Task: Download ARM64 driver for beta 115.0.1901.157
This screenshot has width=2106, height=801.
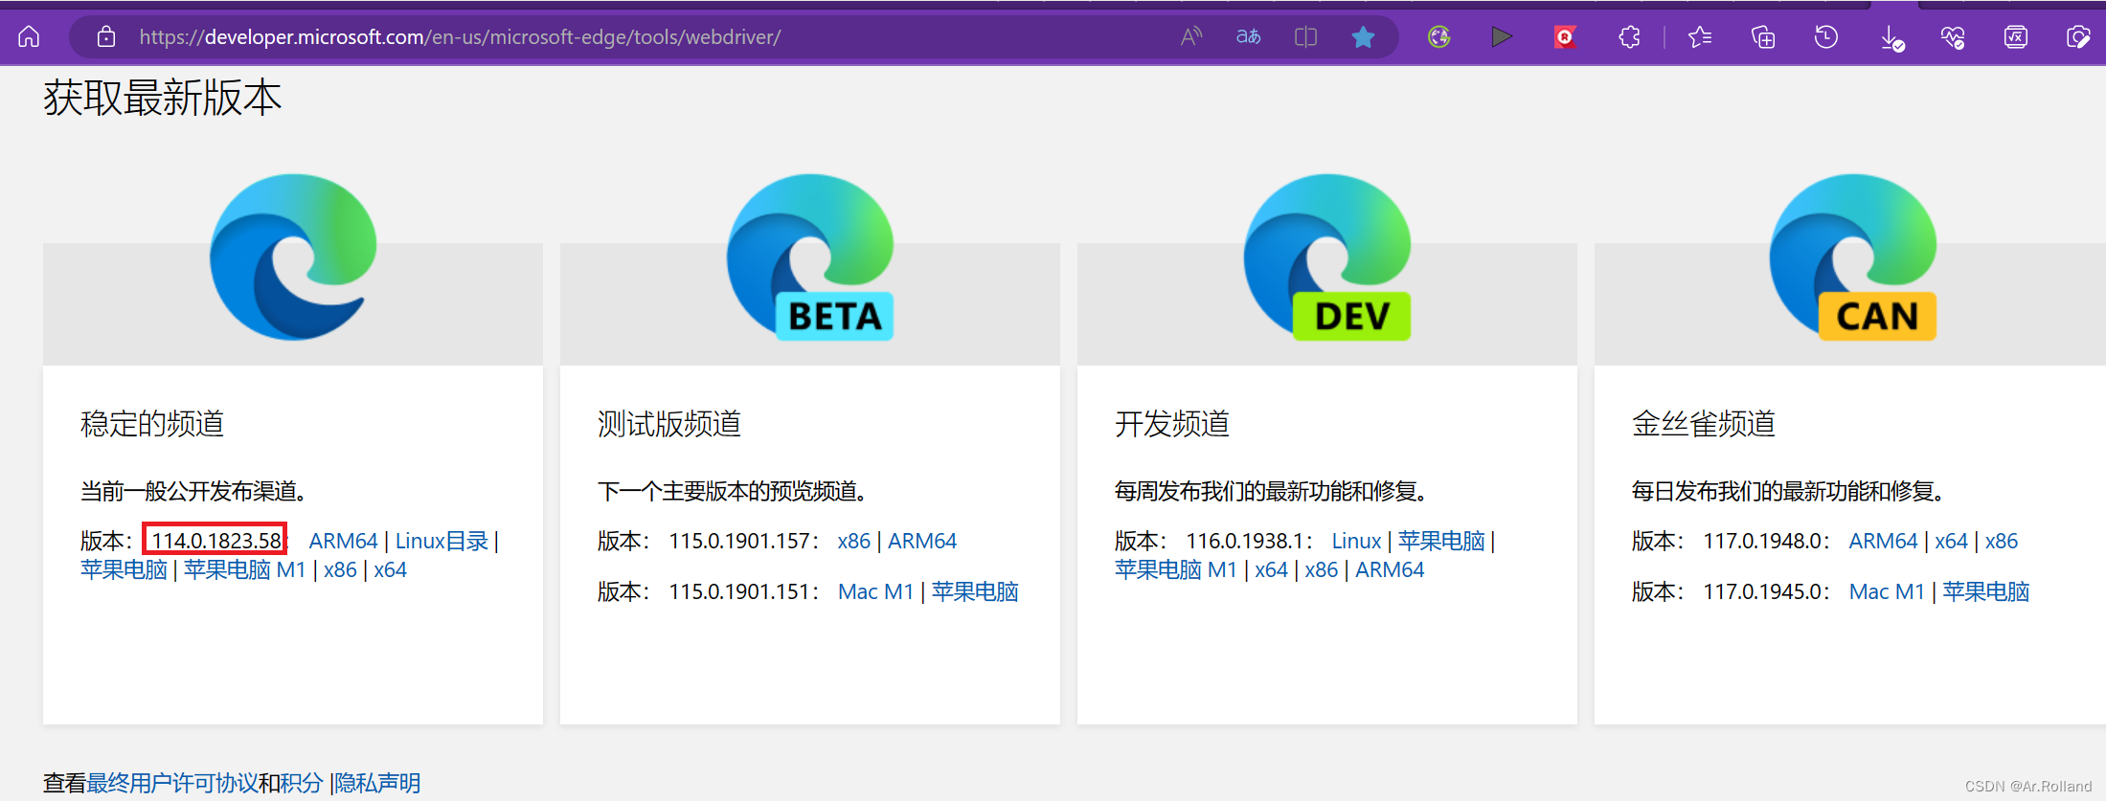Action: 922,541
